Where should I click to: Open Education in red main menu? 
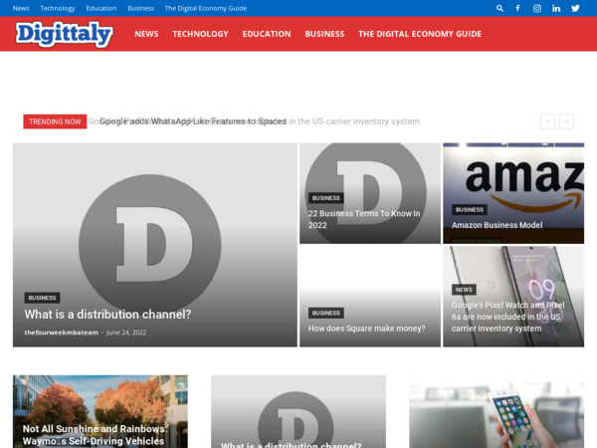tap(267, 34)
